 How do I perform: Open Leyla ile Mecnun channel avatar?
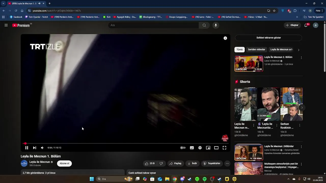coord(24,163)
